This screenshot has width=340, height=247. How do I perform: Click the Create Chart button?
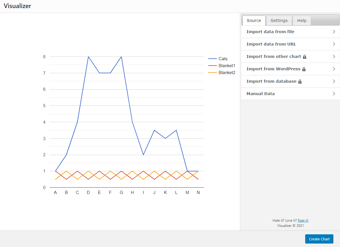pyautogui.click(x=319, y=239)
